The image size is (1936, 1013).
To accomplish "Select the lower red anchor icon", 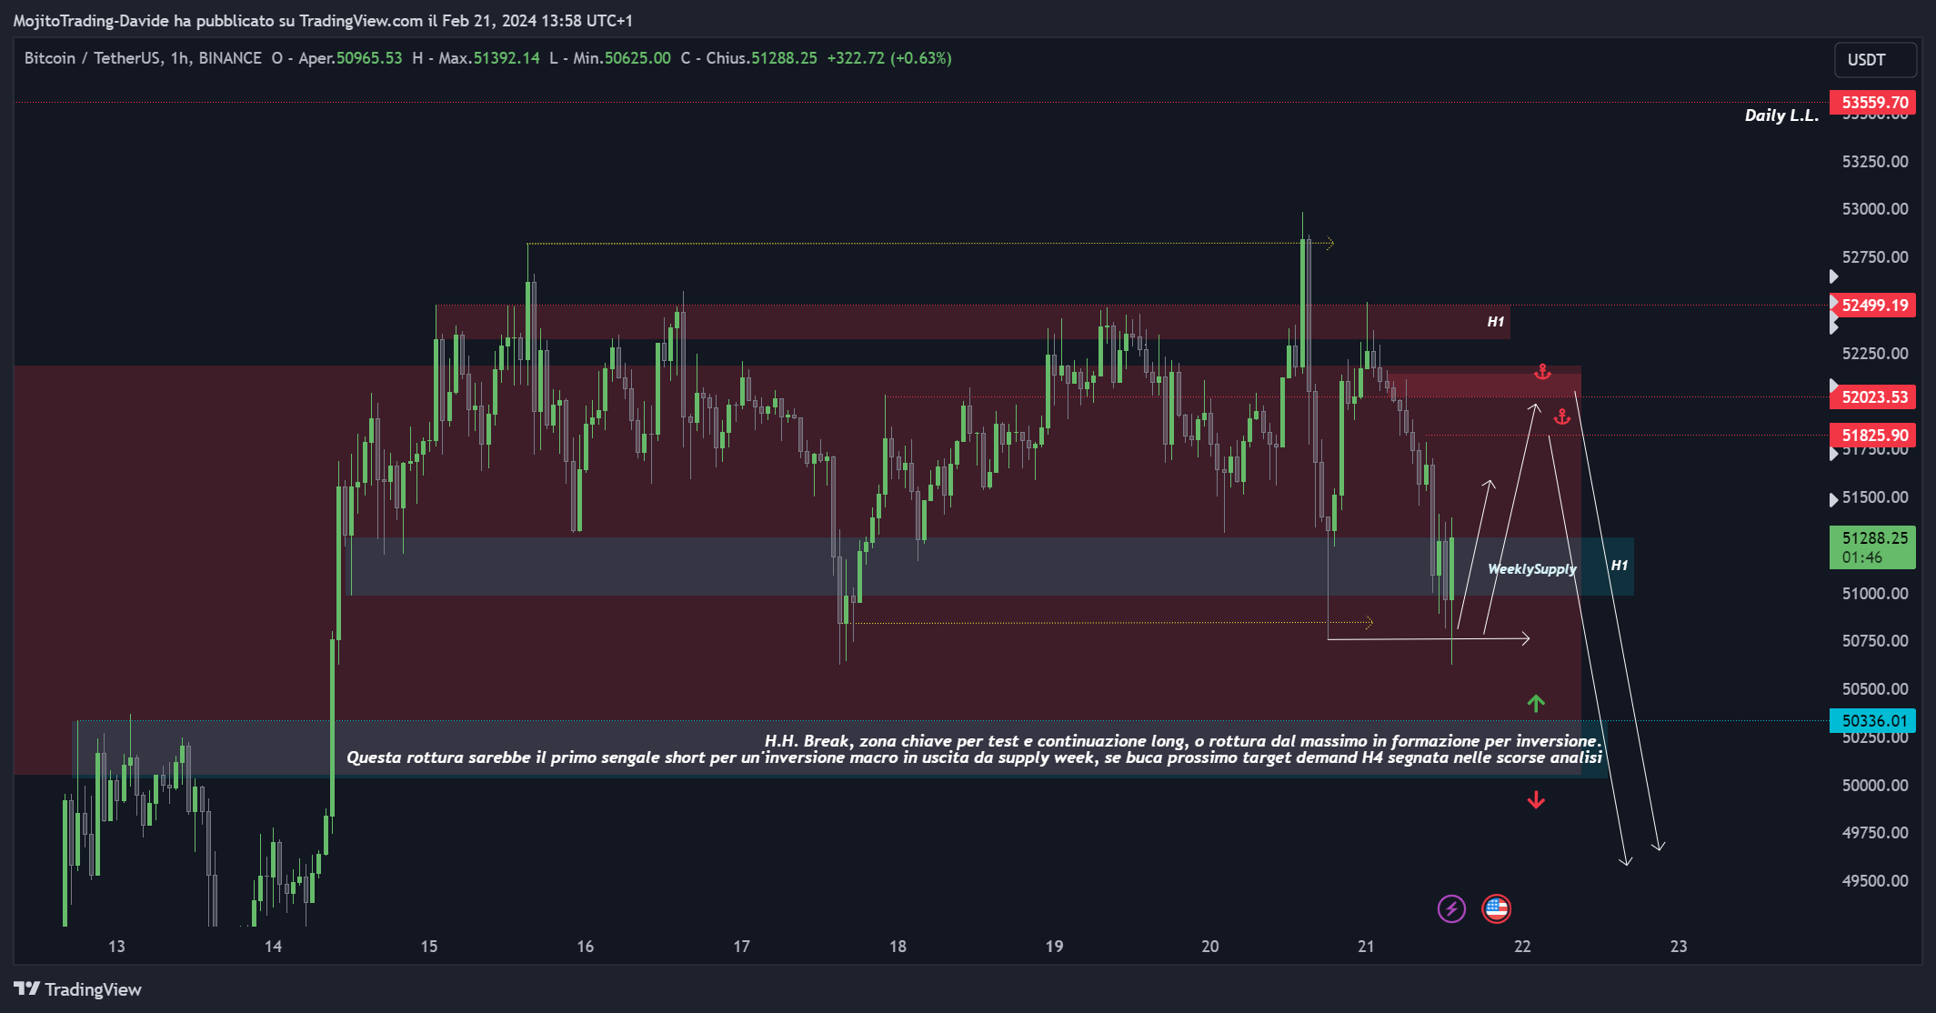I will coord(1562,417).
